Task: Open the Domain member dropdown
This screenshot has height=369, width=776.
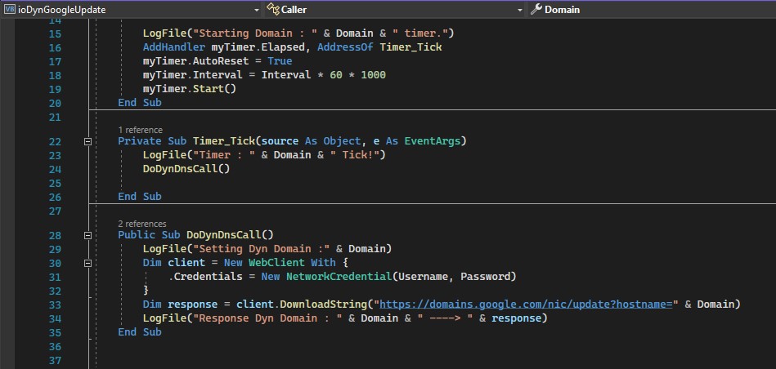Action: point(653,9)
